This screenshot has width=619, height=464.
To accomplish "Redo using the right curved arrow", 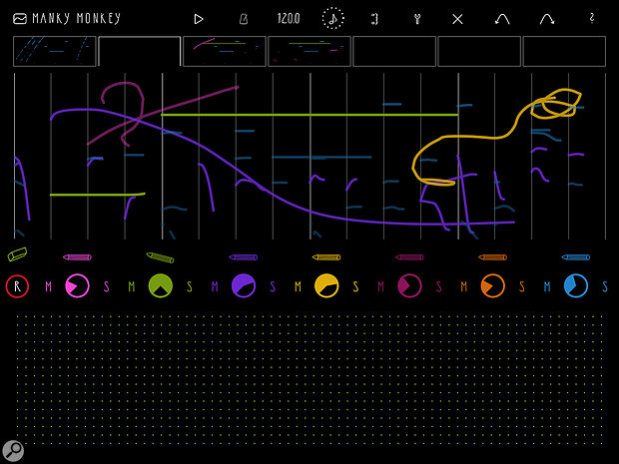I will pos(547,19).
